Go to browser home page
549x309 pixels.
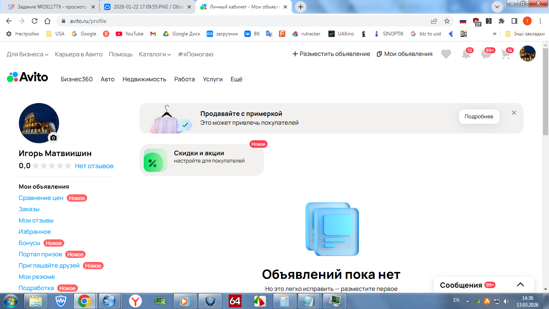click(47, 21)
